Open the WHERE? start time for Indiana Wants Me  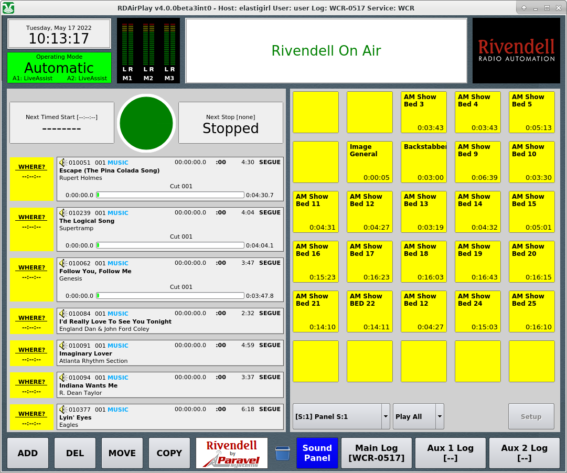click(x=32, y=385)
